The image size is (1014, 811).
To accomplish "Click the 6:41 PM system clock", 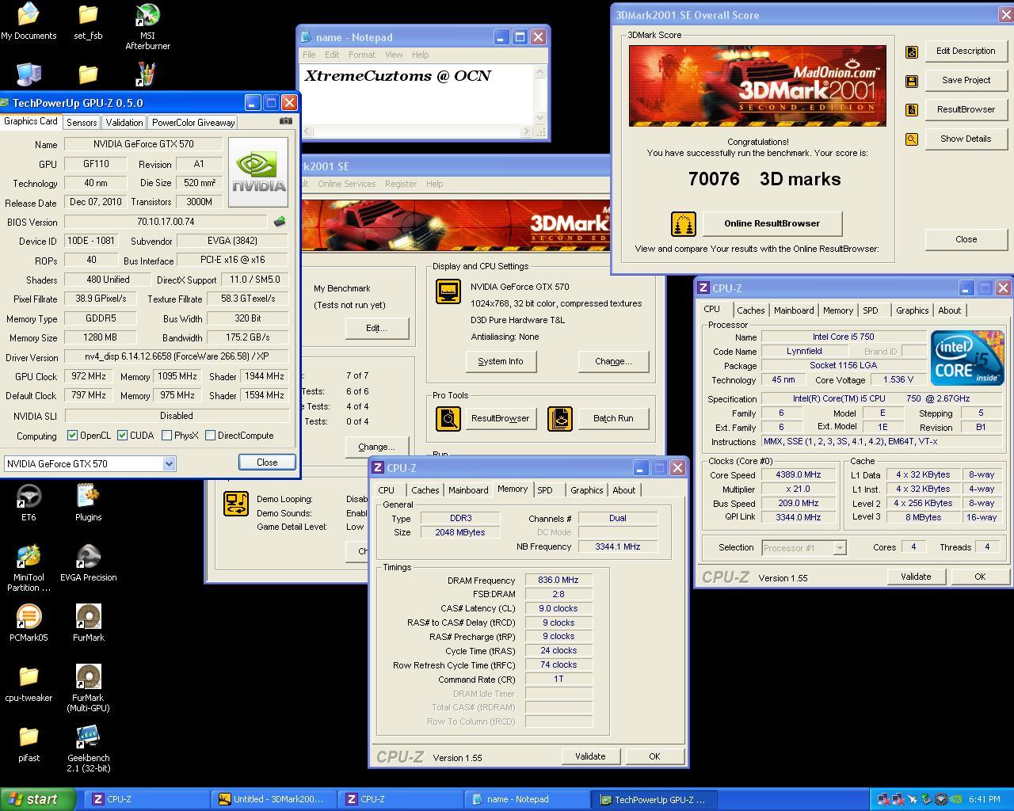I will pyautogui.click(x=984, y=799).
